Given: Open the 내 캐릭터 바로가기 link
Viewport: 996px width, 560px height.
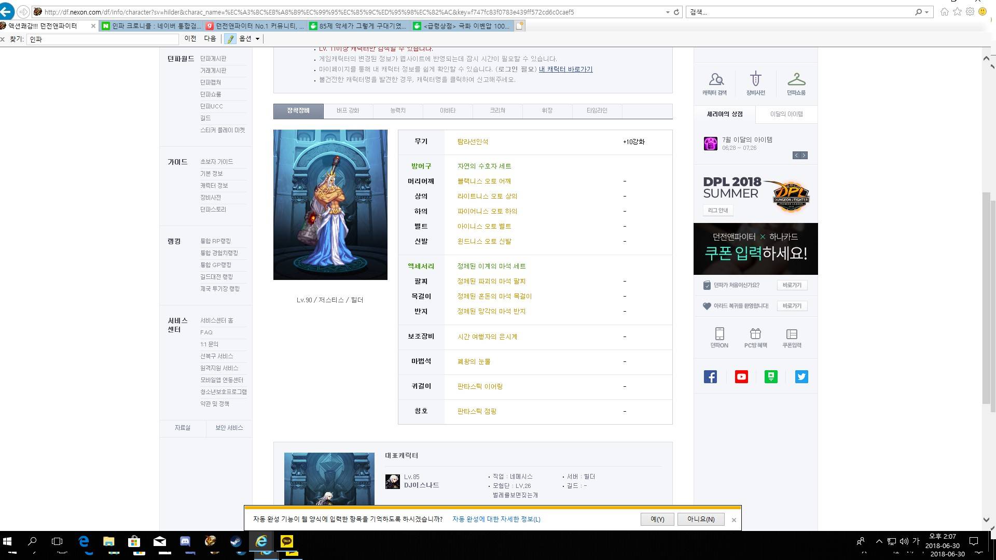Looking at the screenshot, I should point(565,69).
